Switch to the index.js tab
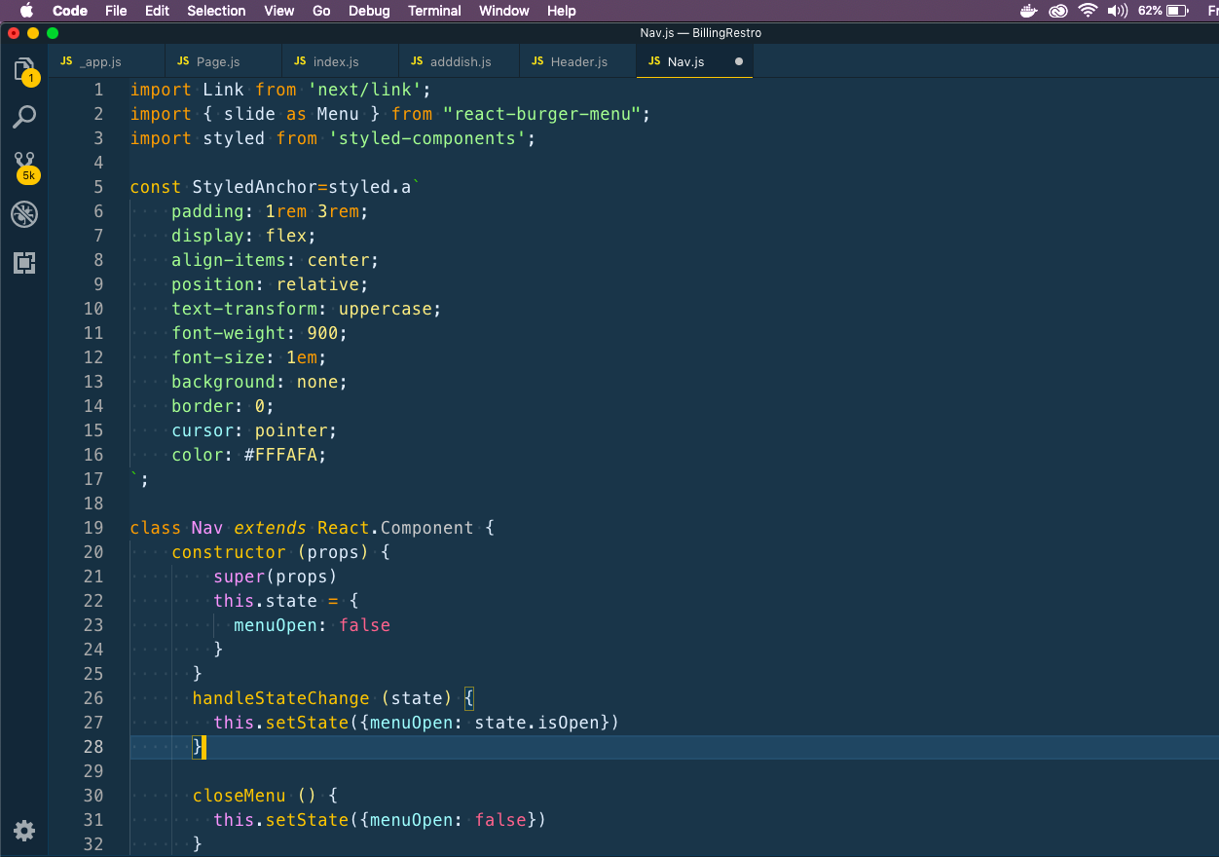 pyautogui.click(x=340, y=61)
